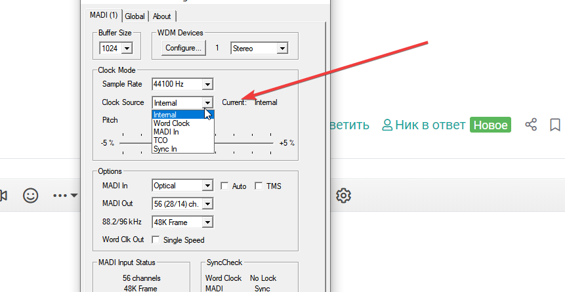Open the Buffer Size 1024 dropdown
565x292 pixels.
127,49
